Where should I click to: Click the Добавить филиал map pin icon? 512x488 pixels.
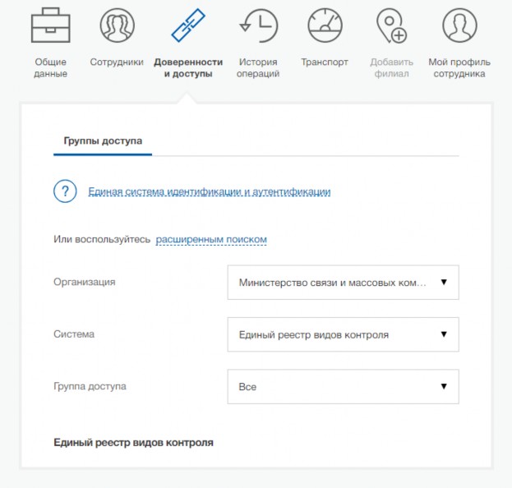click(391, 25)
